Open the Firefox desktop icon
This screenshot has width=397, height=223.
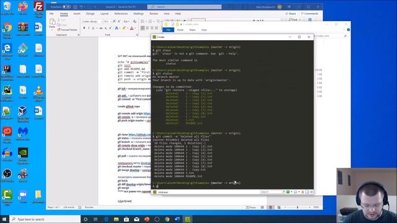(x=23, y=8)
